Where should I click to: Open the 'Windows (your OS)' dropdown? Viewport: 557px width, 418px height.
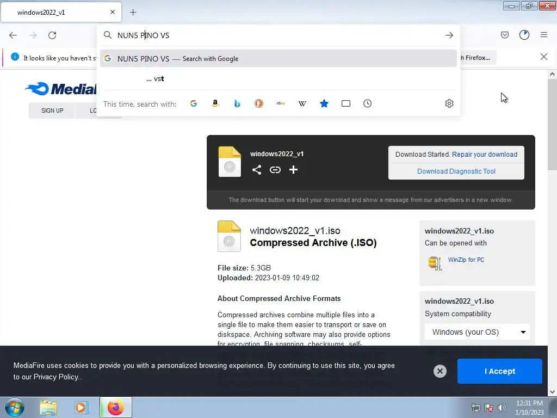coord(477,332)
